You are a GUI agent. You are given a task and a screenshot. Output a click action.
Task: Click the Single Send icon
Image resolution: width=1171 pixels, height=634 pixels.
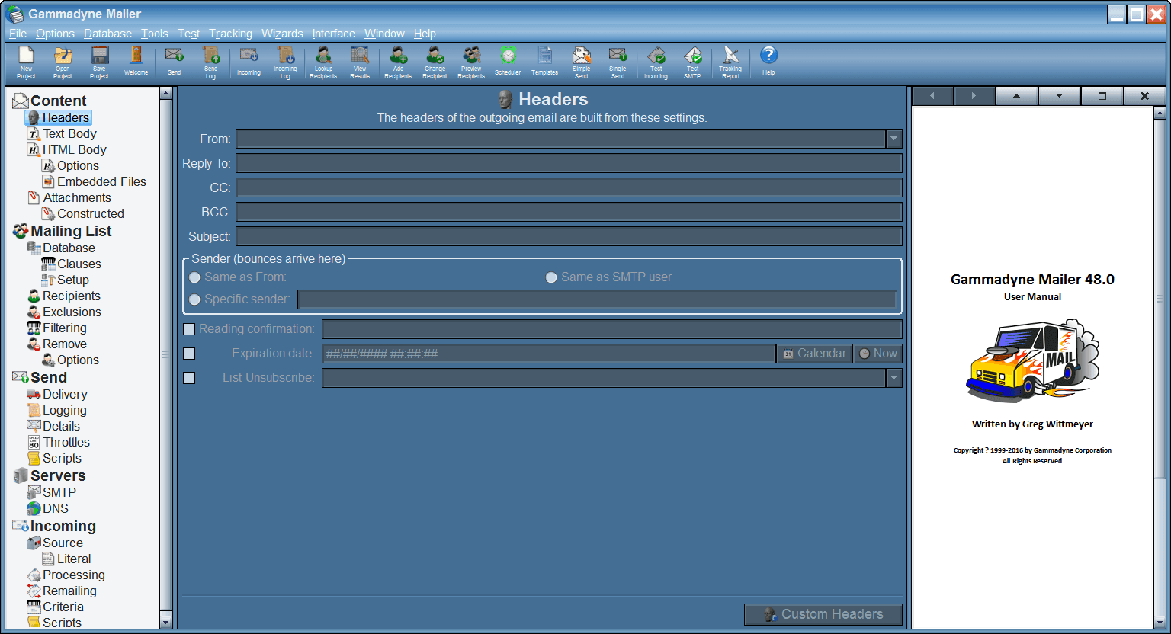tap(618, 62)
